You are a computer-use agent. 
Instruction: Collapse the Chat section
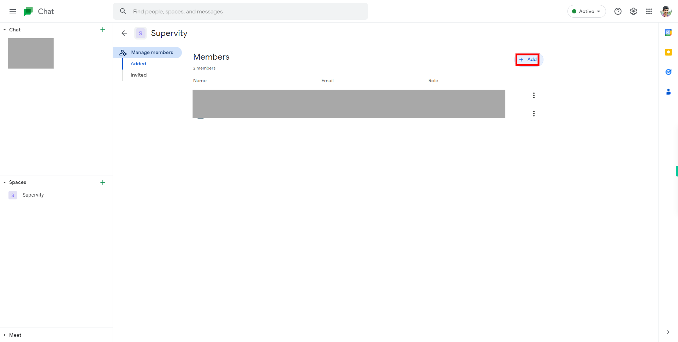pos(5,30)
